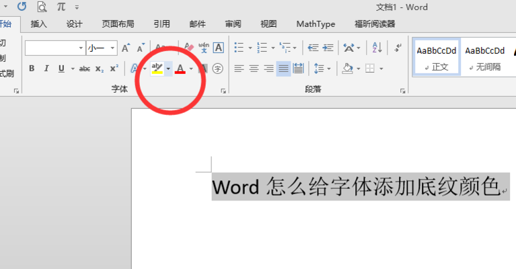The image size is (516, 269).
Task: Apply paragraph shading paint bucket
Action: [348, 69]
